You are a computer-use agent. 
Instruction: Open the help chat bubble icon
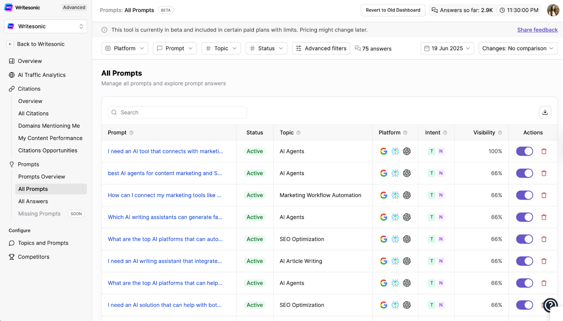pos(550,305)
